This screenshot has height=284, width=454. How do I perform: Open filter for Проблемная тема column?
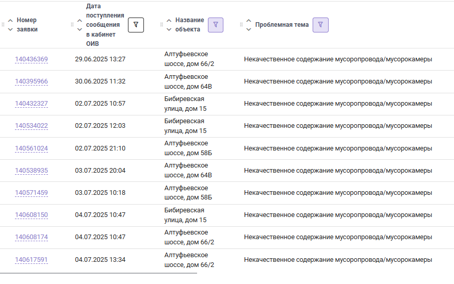coord(320,25)
